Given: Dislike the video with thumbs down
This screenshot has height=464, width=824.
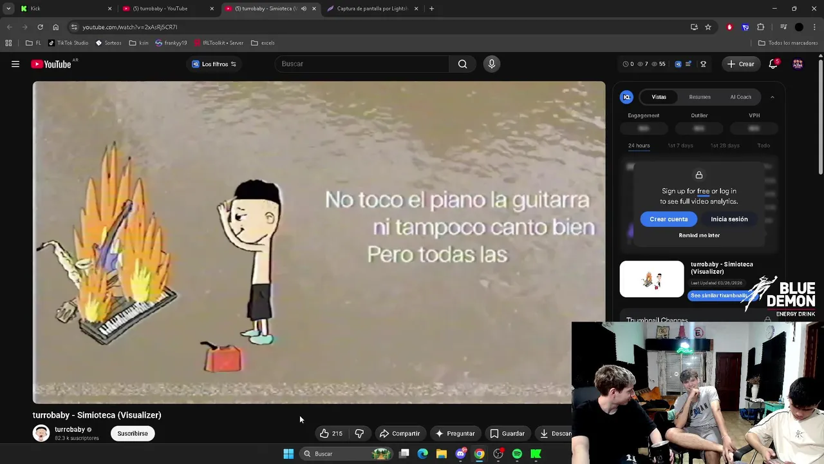Looking at the screenshot, I should click(x=359, y=434).
